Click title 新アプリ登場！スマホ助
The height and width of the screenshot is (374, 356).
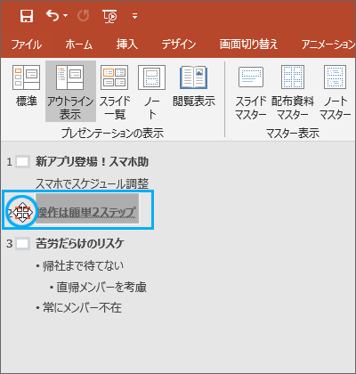92,162
